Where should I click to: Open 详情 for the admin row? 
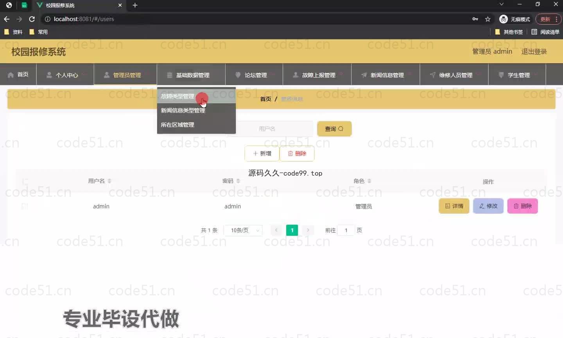point(454,206)
